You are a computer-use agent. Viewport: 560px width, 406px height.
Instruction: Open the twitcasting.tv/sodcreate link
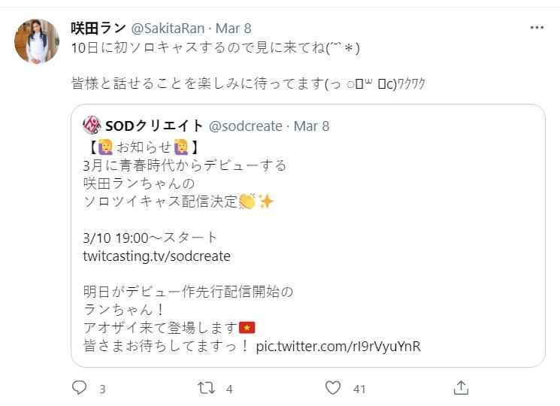[156, 256]
